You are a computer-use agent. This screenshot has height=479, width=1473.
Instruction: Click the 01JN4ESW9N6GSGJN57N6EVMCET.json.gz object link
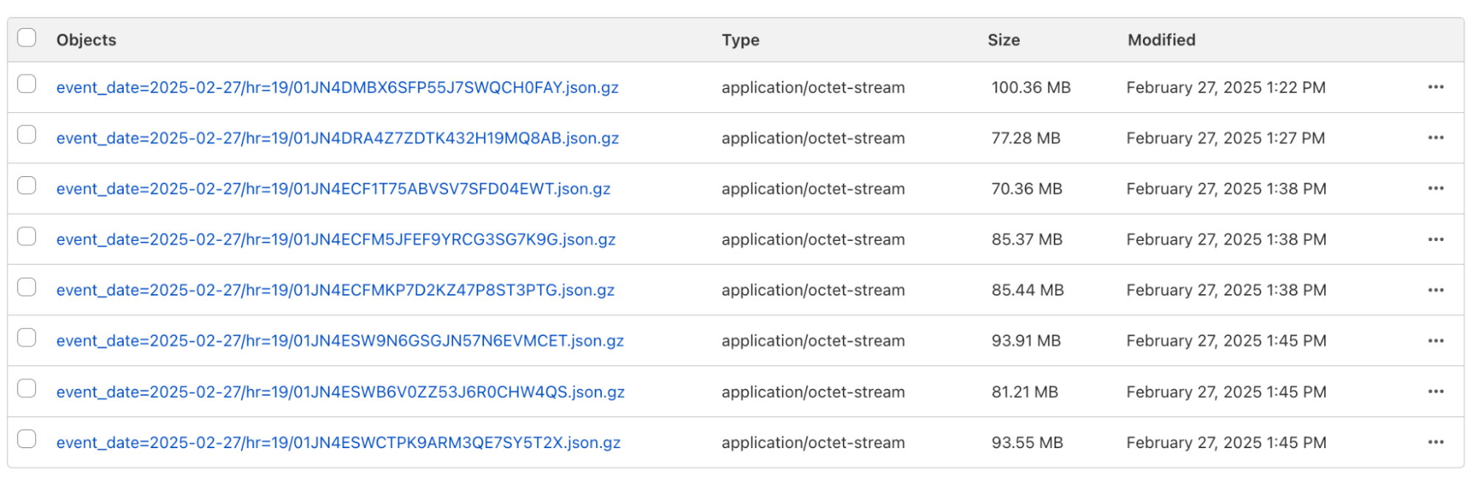(x=340, y=341)
